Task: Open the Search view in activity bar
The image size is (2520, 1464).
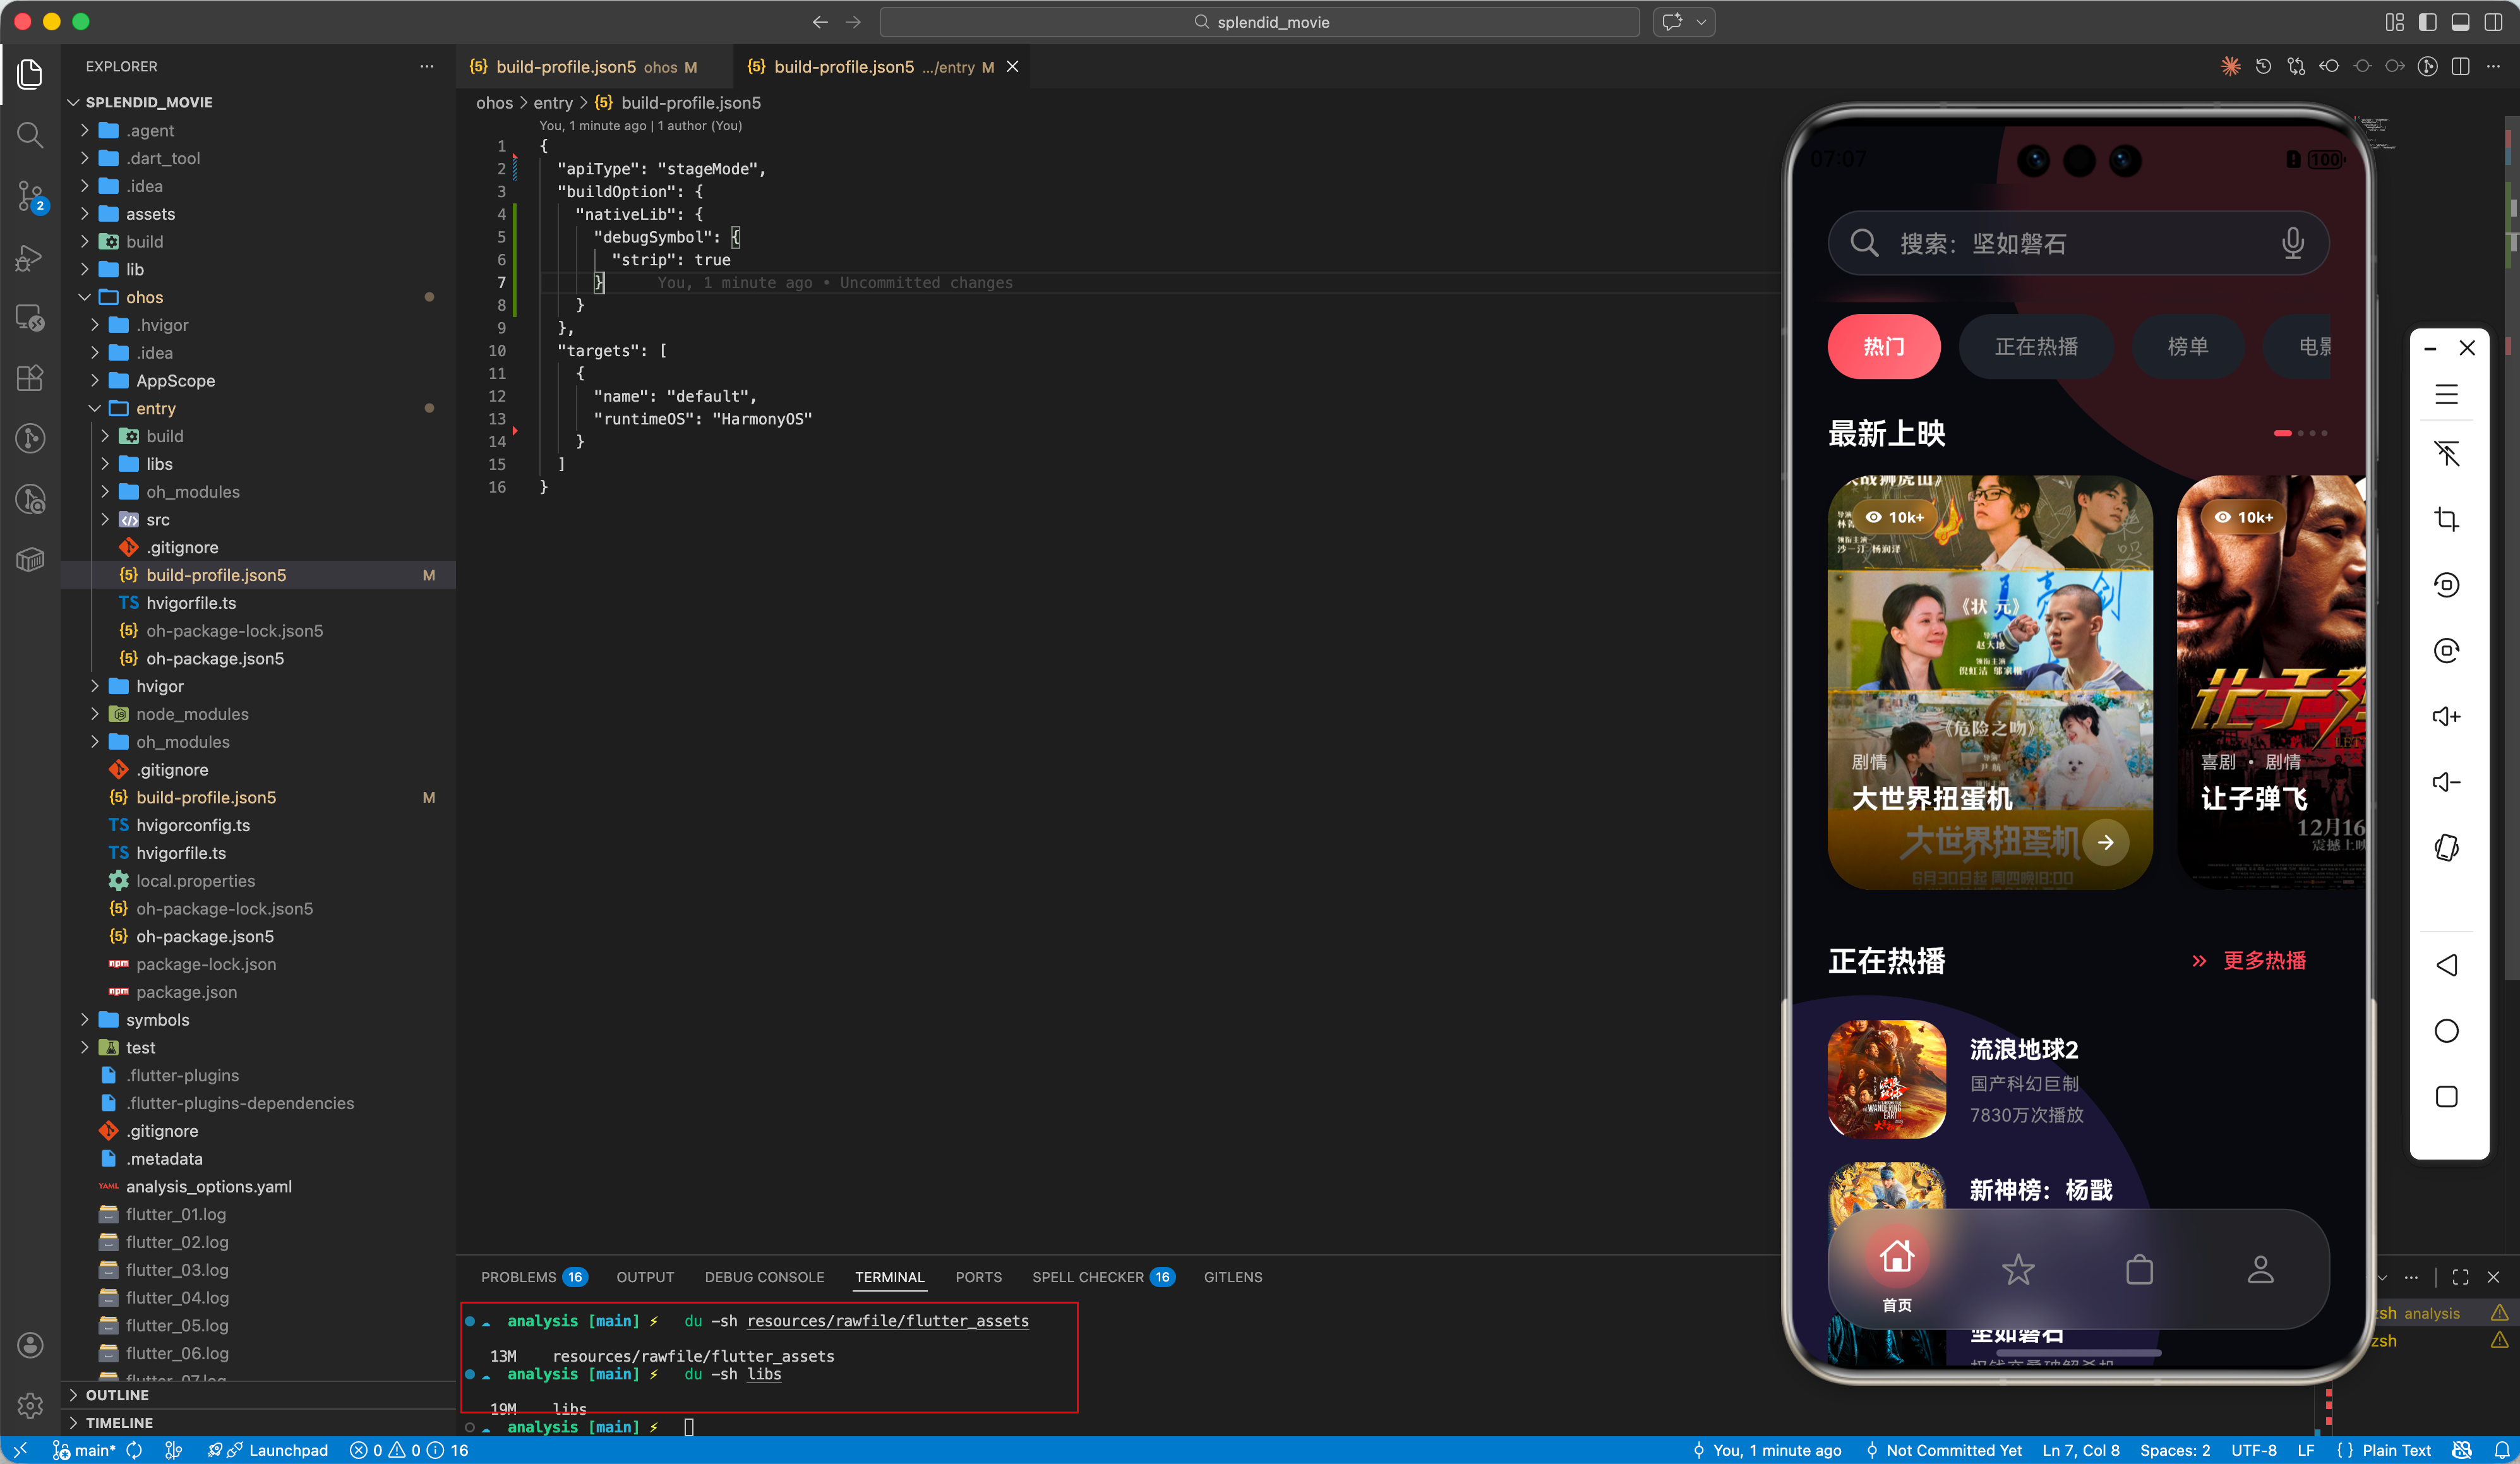Action: pyautogui.click(x=30, y=135)
